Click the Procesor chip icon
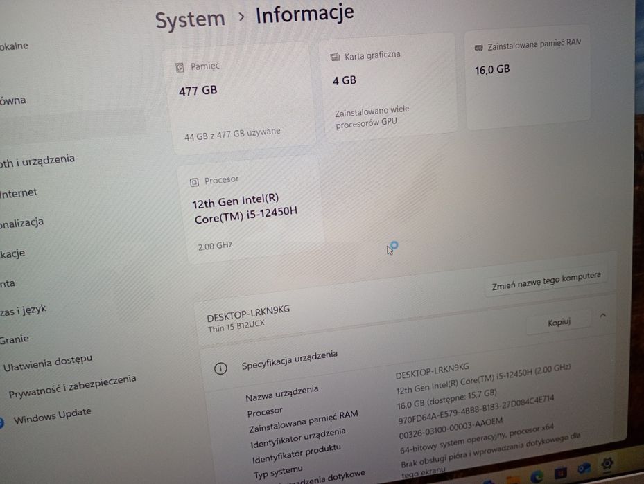 click(194, 182)
